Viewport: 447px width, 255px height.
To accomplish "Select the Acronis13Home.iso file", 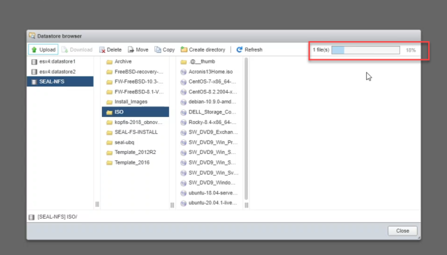I will point(210,72).
